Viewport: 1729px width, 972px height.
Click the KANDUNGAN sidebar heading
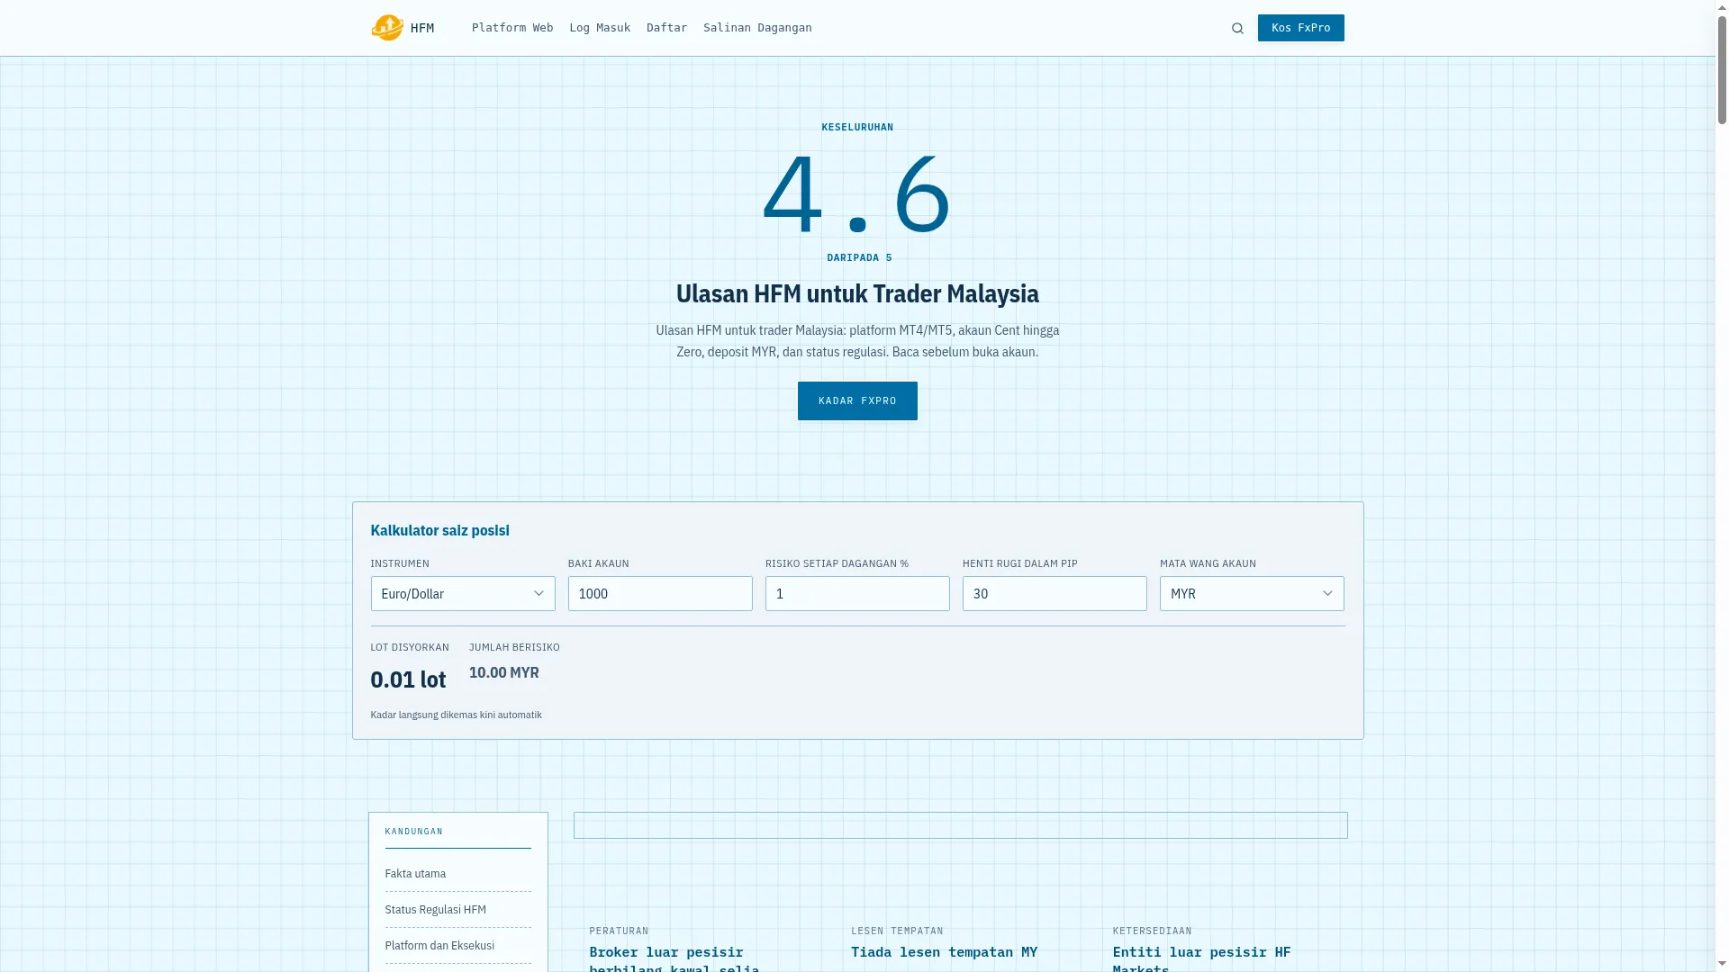[414, 832]
